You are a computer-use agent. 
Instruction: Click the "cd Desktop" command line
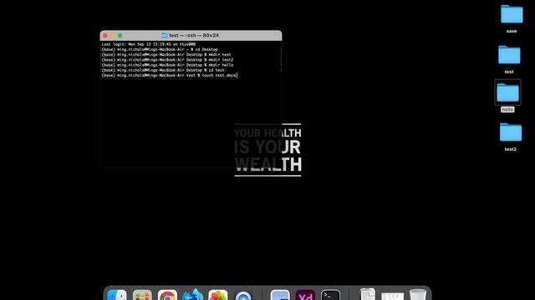pos(160,49)
